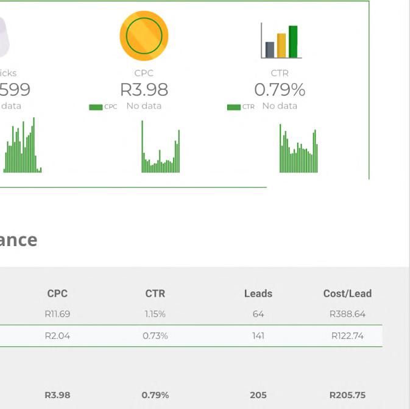
Task: Click the green CTR legend swatch
Action: (x=234, y=107)
